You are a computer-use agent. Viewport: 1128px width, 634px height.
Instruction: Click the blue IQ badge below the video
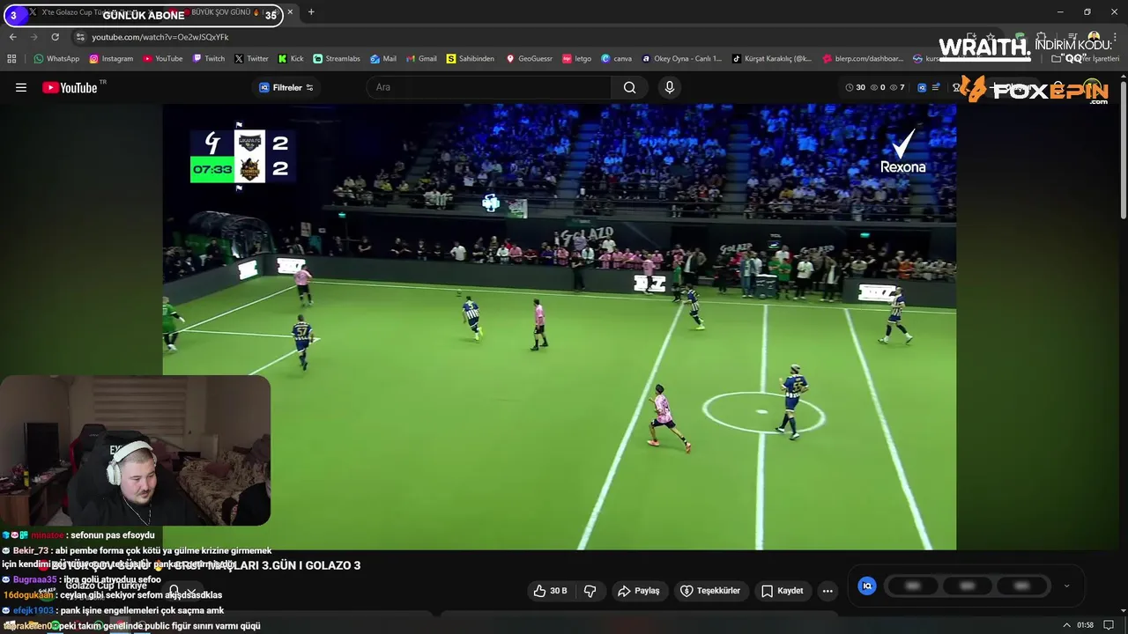[867, 586]
